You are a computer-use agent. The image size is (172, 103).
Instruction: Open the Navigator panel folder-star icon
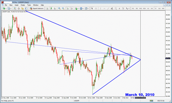22,8
